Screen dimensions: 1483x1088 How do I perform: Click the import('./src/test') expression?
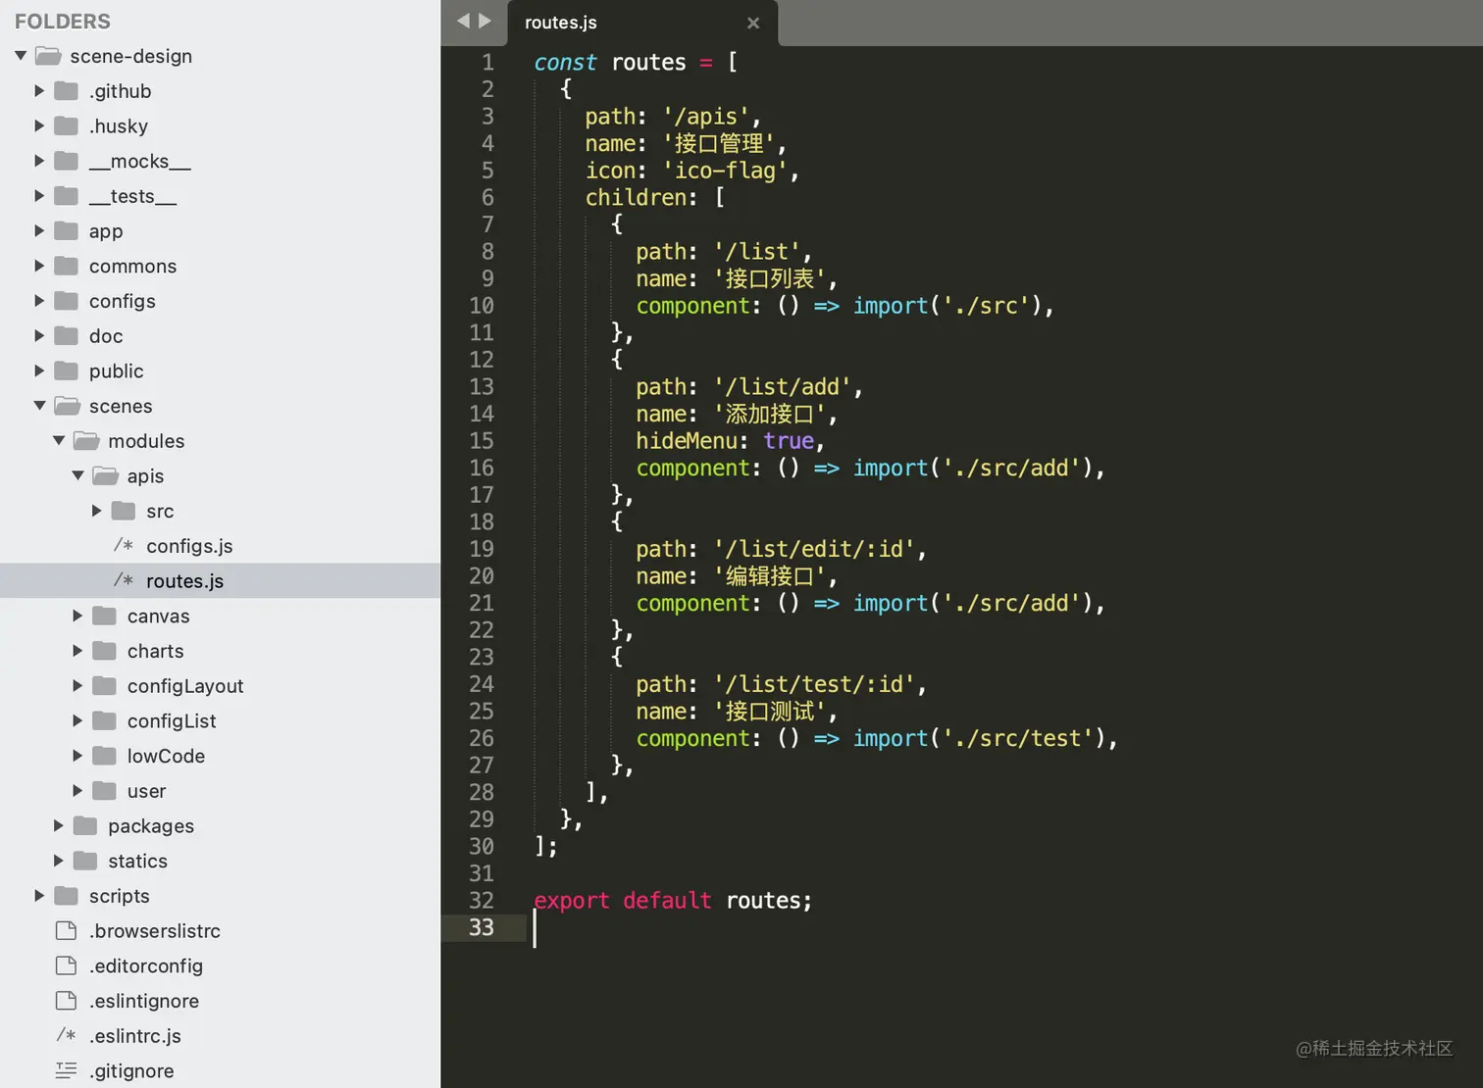[x=979, y=738]
